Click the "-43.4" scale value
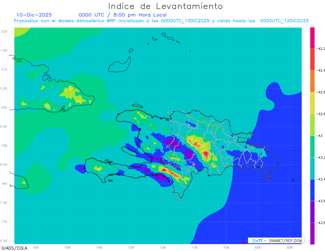This screenshot has width=325, height=251. (320, 179)
